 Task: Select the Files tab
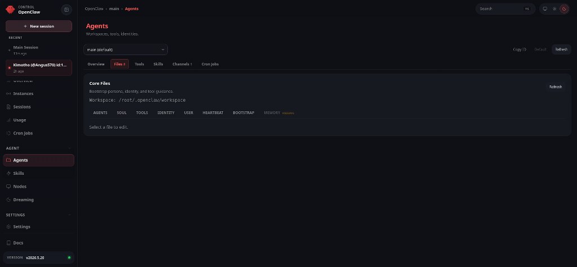click(119, 64)
